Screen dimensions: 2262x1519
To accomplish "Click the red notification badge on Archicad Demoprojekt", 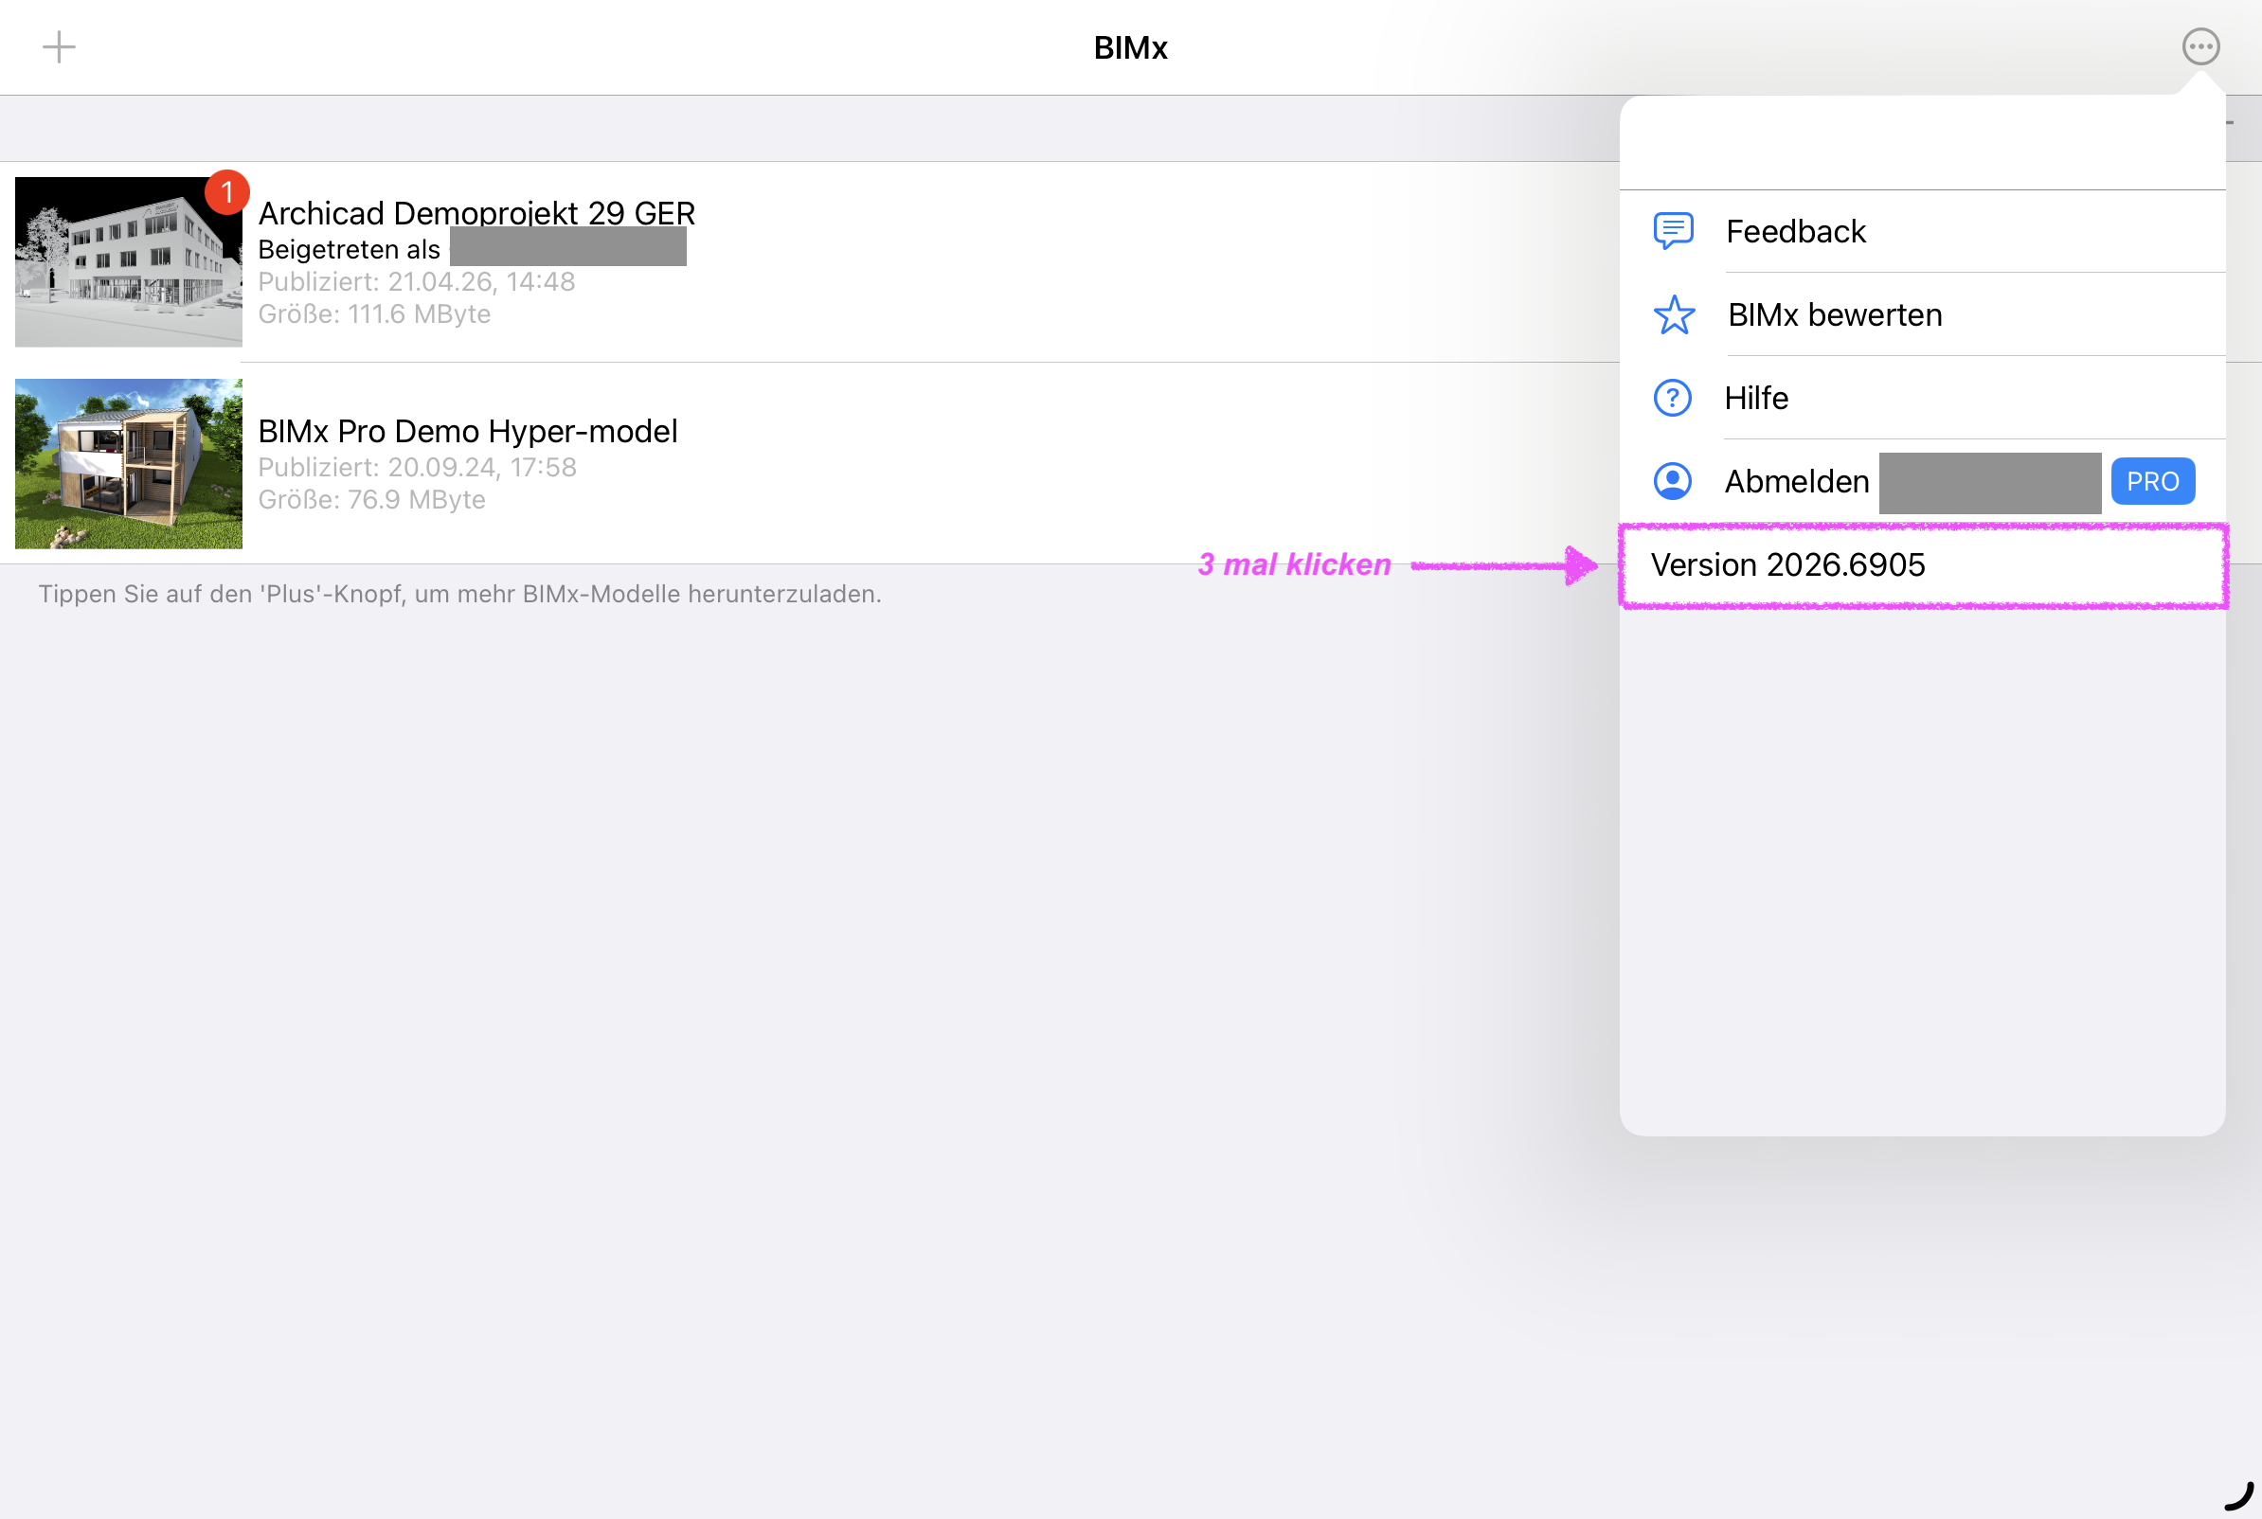I will [x=226, y=192].
